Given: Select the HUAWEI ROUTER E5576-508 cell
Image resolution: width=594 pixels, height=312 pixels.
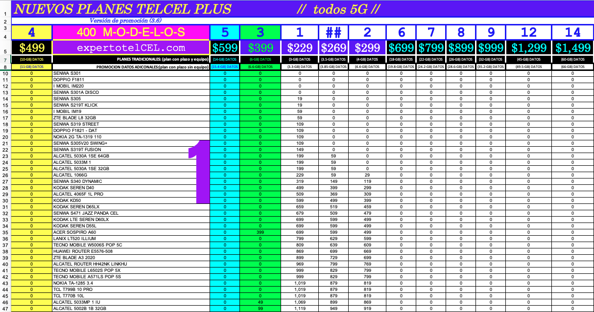Looking at the screenshot, I should tap(131, 251).
